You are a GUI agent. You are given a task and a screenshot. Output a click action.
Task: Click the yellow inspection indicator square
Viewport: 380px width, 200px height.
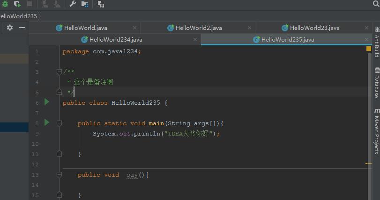pyautogui.click(x=369, y=49)
